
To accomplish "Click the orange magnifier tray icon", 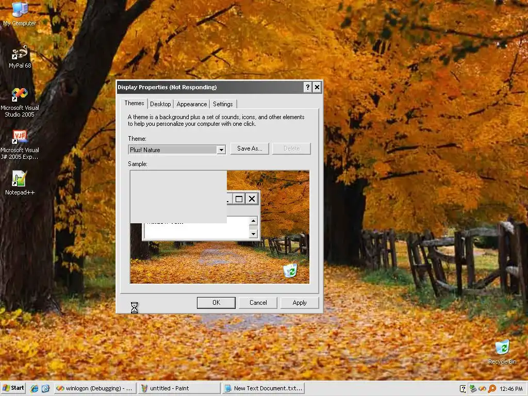I will click(x=491, y=389).
